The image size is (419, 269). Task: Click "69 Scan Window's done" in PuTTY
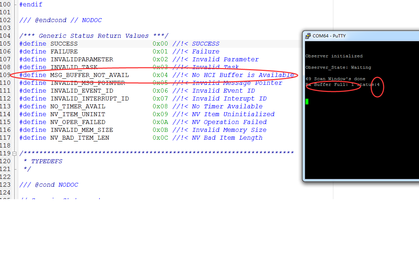tap(335, 79)
